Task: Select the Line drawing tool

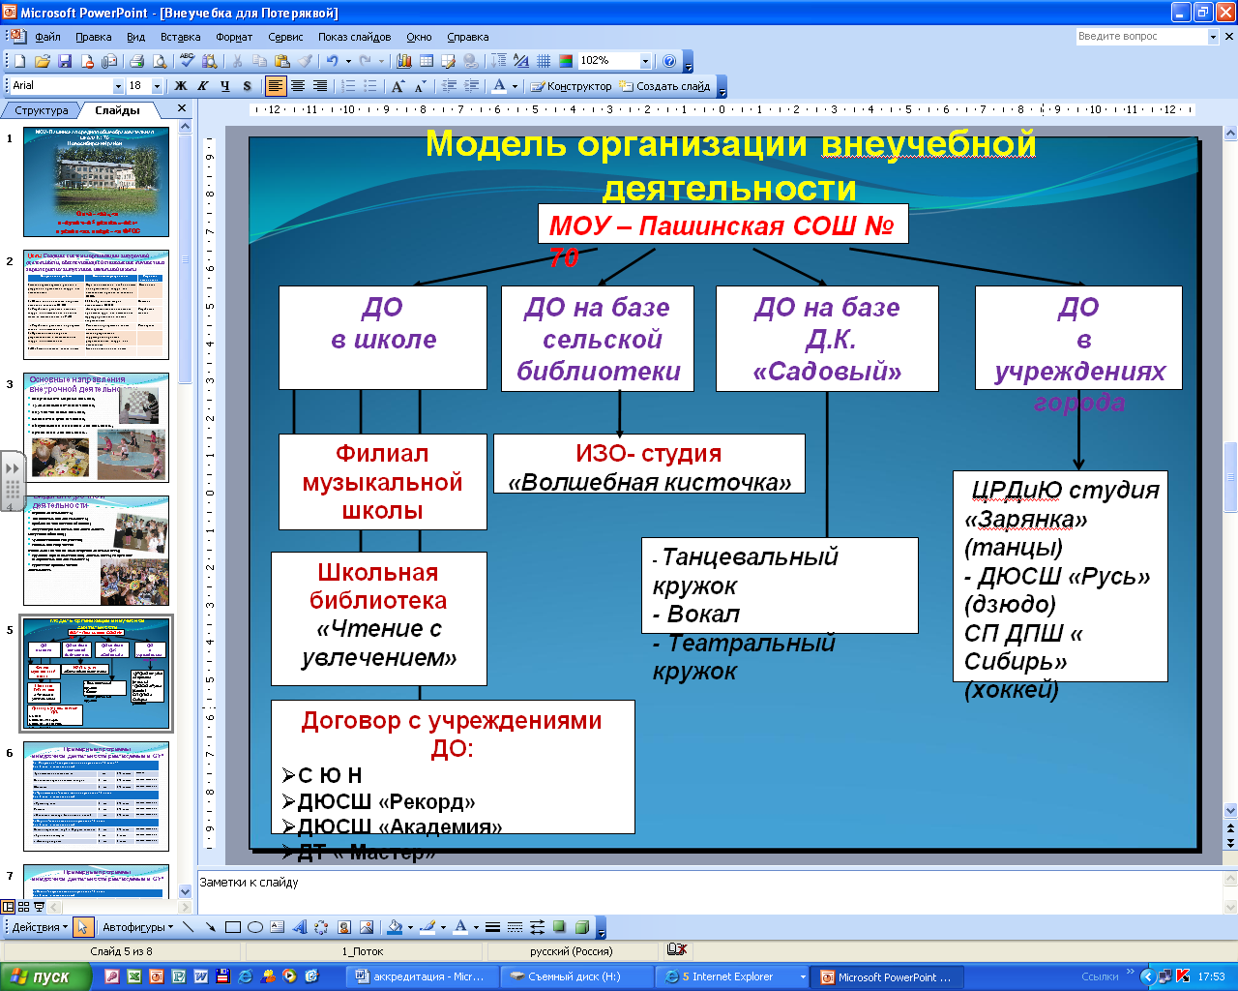Action: pyautogui.click(x=189, y=927)
